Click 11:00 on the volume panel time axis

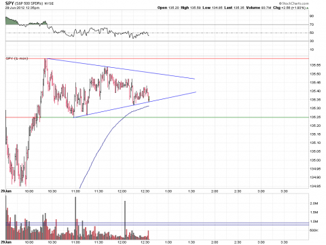click(x=75, y=242)
